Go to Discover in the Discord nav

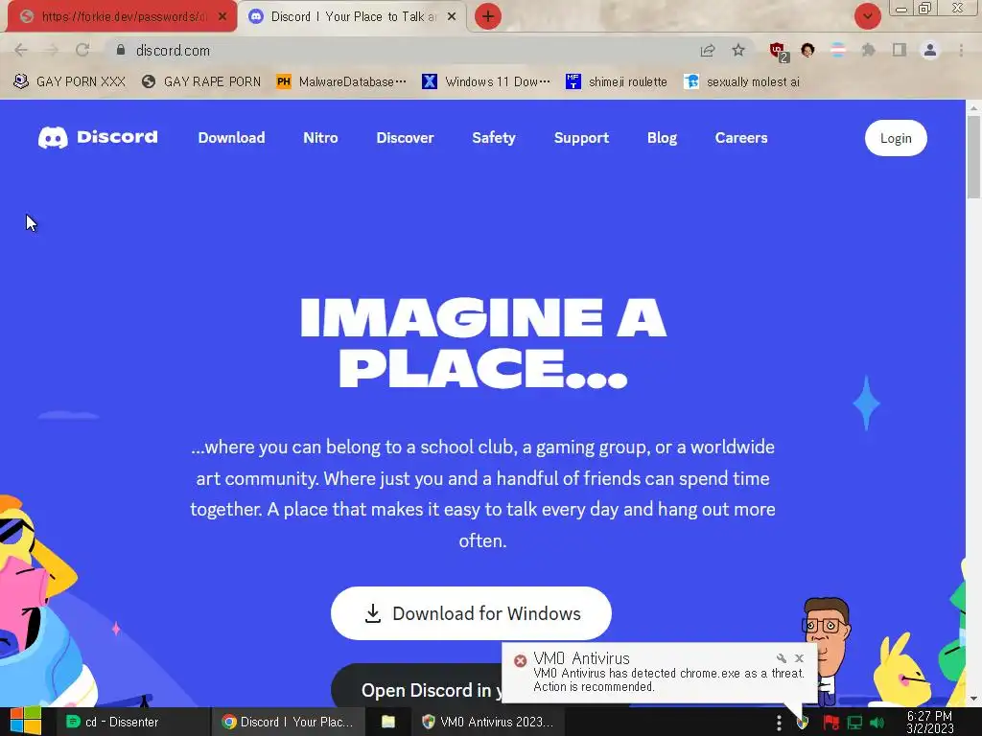[405, 138]
